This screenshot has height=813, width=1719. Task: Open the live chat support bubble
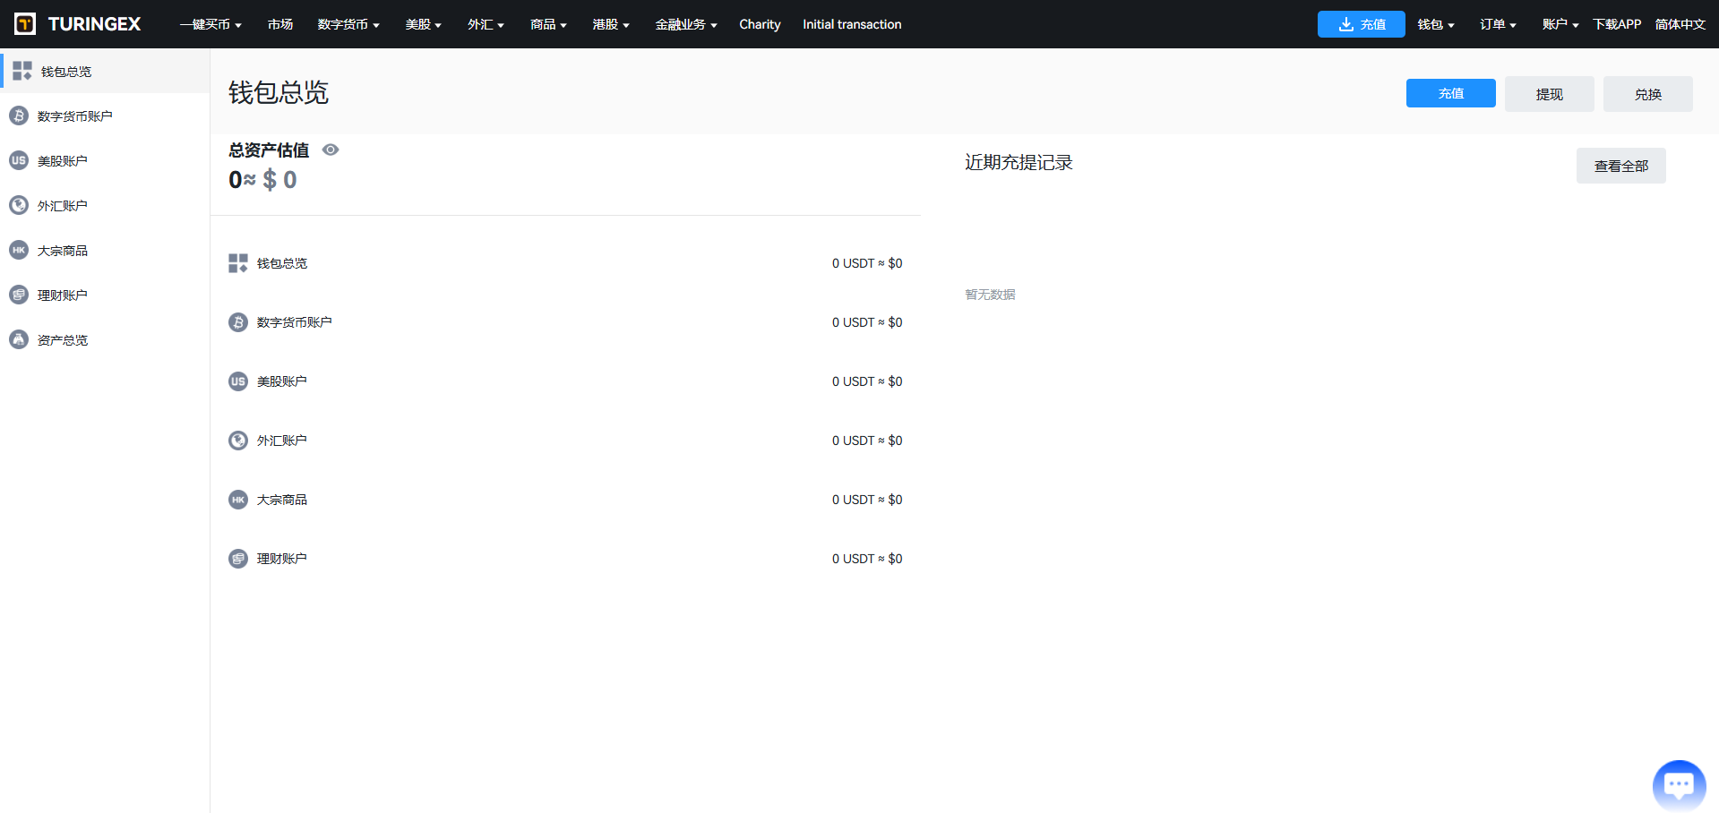tap(1678, 785)
